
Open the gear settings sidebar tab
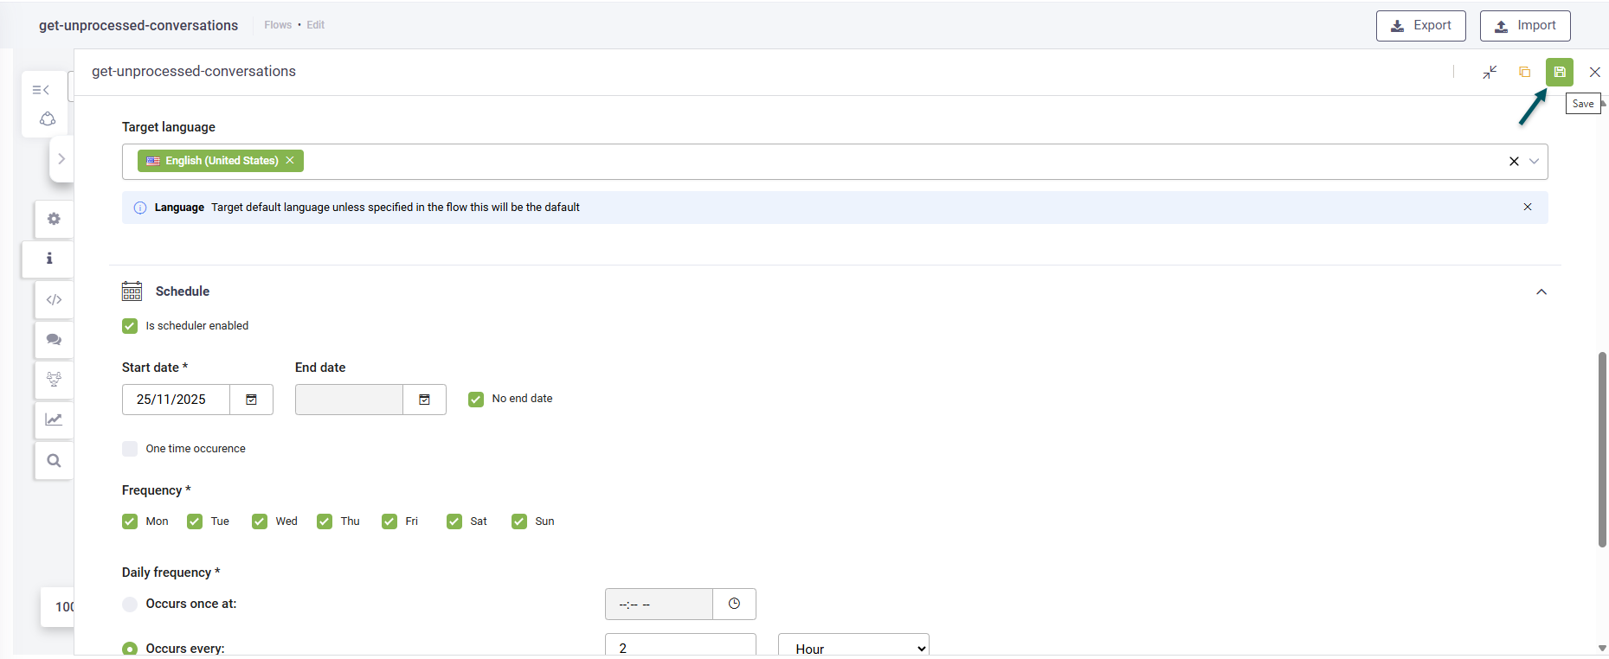tap(54, 219)
